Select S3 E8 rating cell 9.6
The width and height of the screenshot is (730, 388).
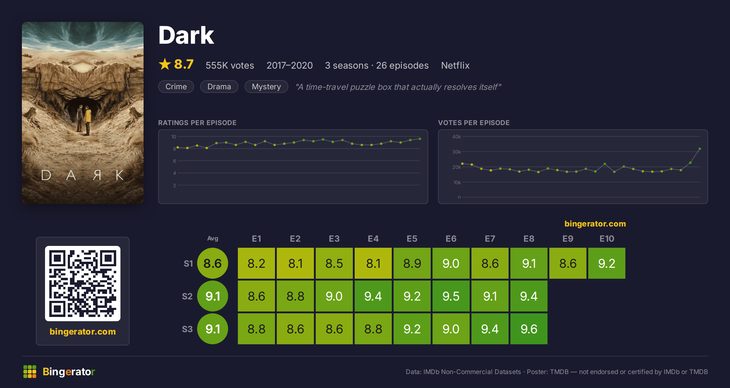(529, 329)
